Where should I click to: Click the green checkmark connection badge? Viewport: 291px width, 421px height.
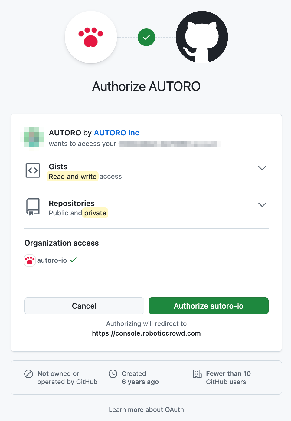[x=146, y=37]
